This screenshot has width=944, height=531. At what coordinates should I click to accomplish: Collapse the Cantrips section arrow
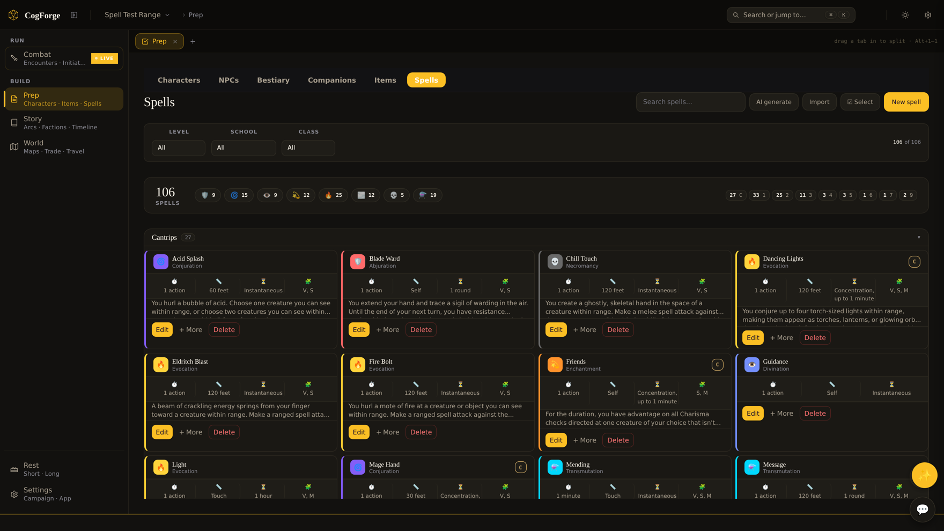(919, 238)
